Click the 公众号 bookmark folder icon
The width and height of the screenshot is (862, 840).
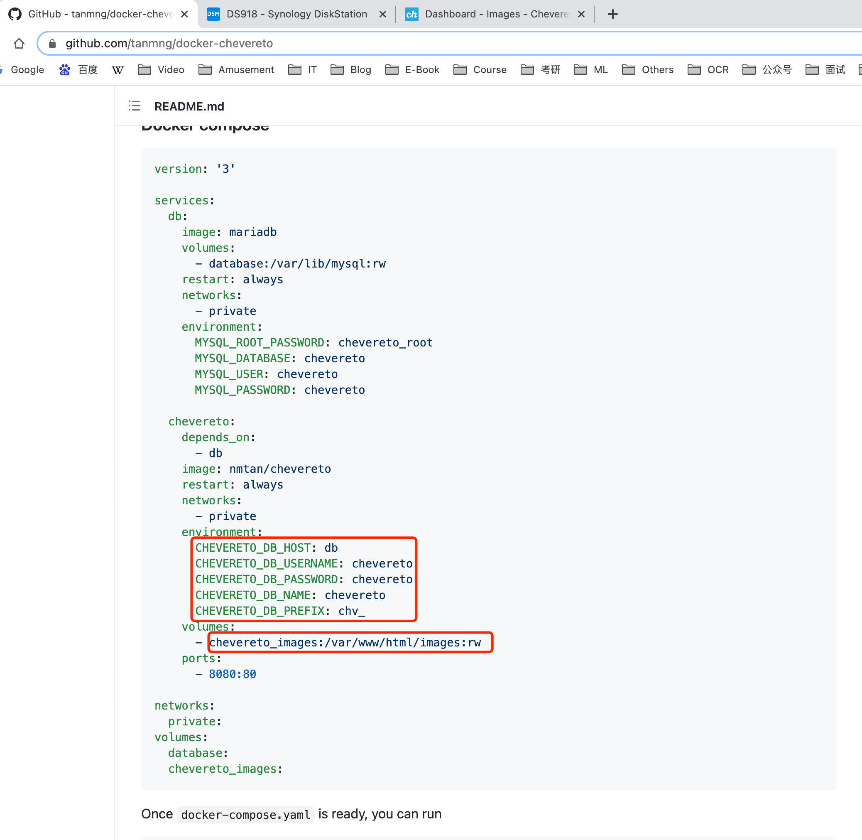[x=748, y=70]
